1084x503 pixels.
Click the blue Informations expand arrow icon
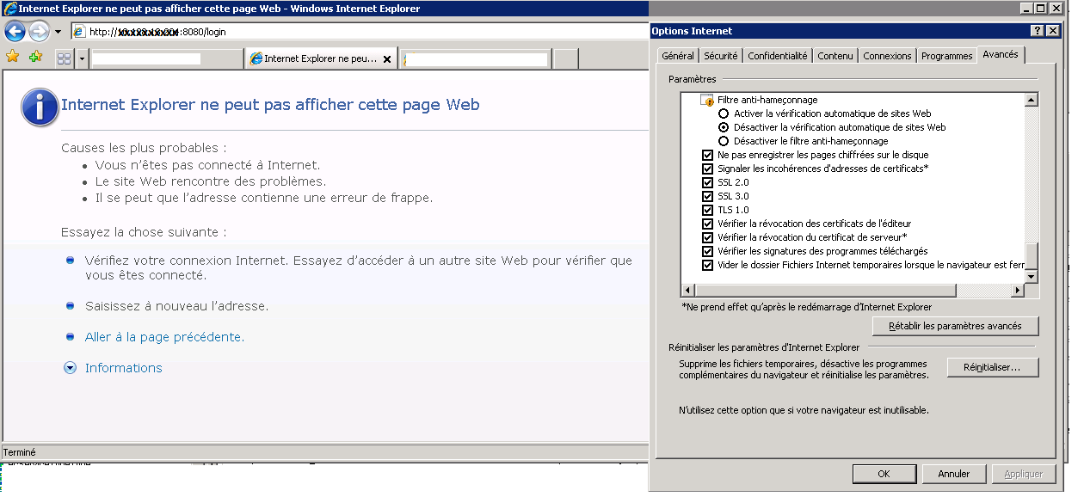point(71,368)
